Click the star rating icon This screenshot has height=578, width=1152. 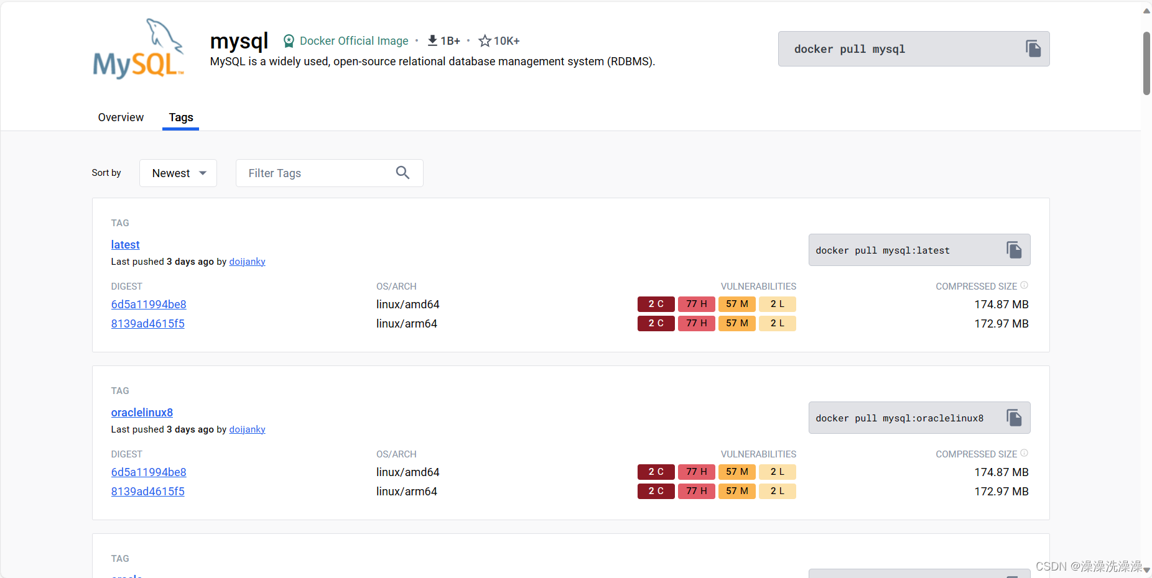coord(485,41)
